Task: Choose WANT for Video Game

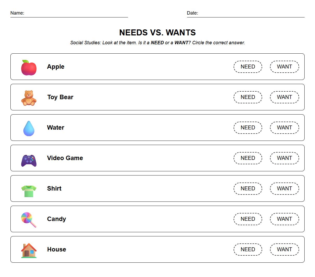Action: (284, 158)
